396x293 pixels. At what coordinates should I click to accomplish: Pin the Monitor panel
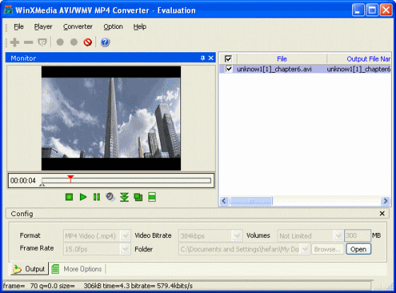point(202,58)
